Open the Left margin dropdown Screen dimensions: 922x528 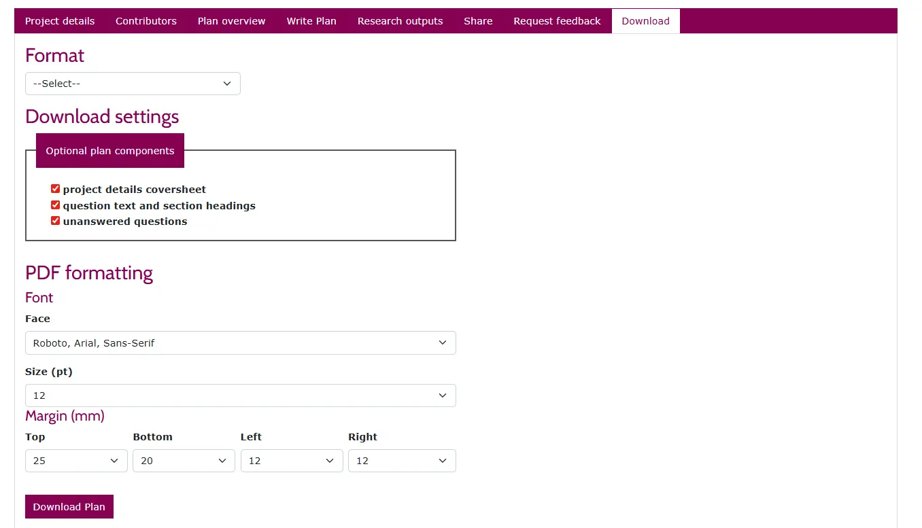(291, 461)
